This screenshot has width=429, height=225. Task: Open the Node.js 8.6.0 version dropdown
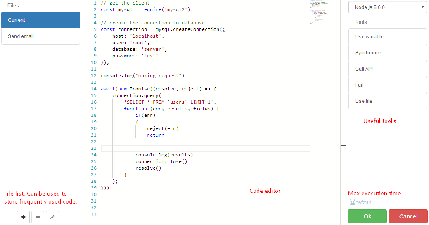click(x=387, y=7)
